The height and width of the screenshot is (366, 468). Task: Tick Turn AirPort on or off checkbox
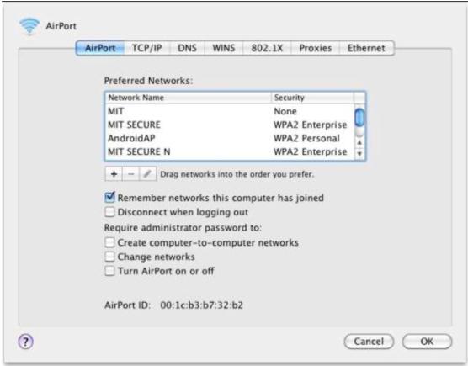click(109, 271)
